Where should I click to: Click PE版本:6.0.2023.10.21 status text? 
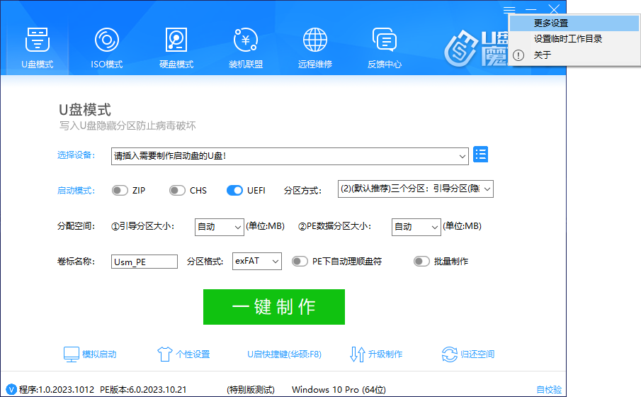tap(143, 390)
